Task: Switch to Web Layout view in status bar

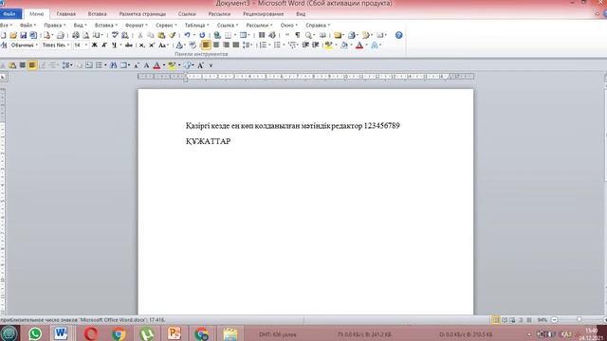Action: coord(512,320)
